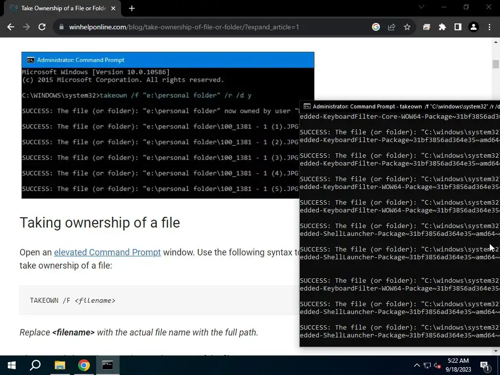
Task: Switch to Command Prompt in the taskbar
Action: pyautogui.click(x=107, y=365)
